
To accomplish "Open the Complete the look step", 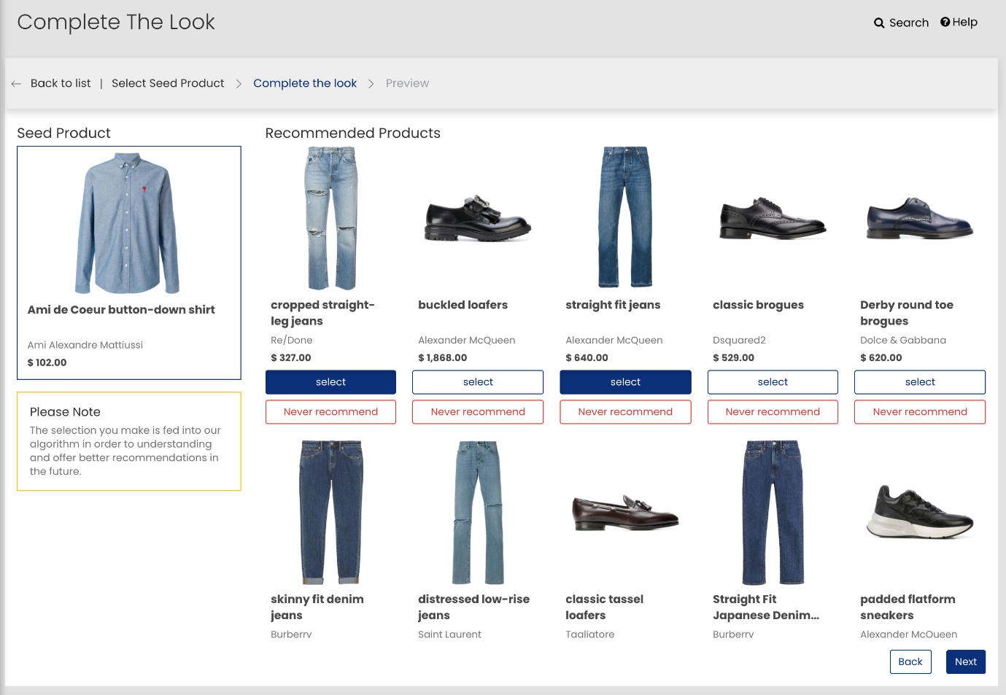I will 305,83.
